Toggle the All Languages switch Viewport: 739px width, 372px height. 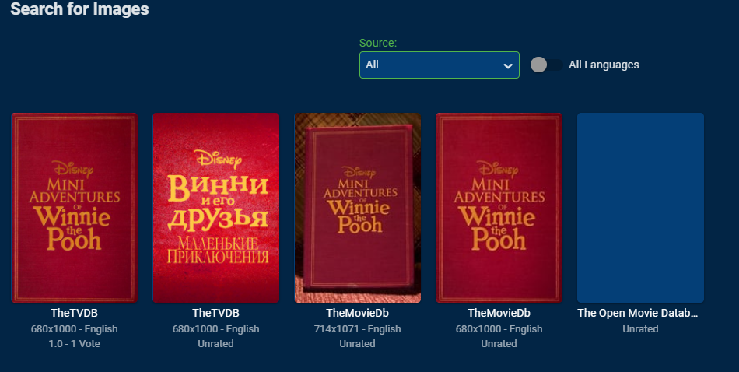[546, 65]
